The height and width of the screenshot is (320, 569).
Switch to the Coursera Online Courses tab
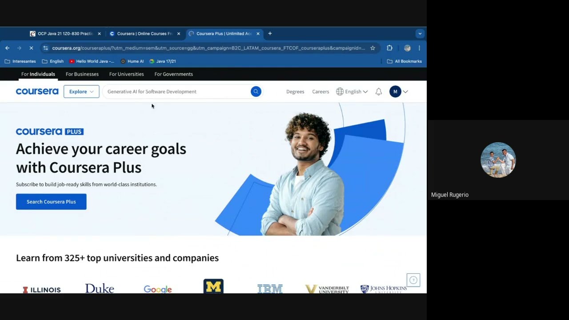pos(145,34)
